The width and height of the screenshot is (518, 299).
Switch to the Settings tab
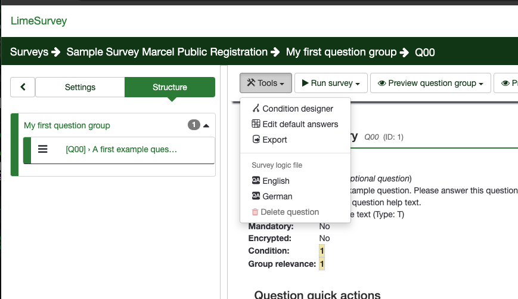[x=80, y=87]
